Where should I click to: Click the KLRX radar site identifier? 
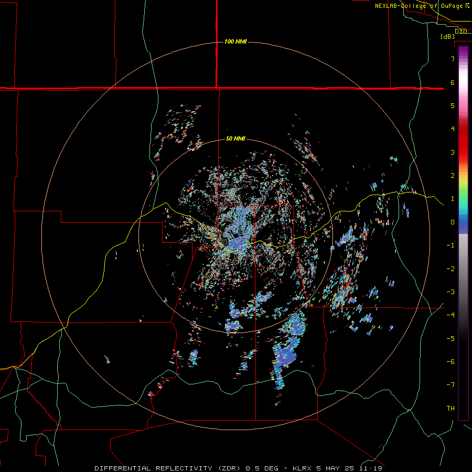click(x=303, y=468)
